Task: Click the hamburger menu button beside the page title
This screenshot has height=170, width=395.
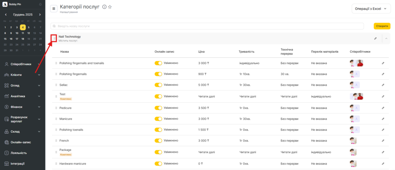Action: click(x=54, y=8)
